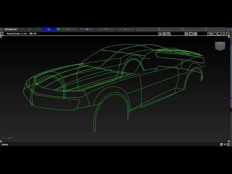The height and width of the screenshot is (174, 232).
Task: Toggle L1 layer state box
Action: (x=39, y=29)
